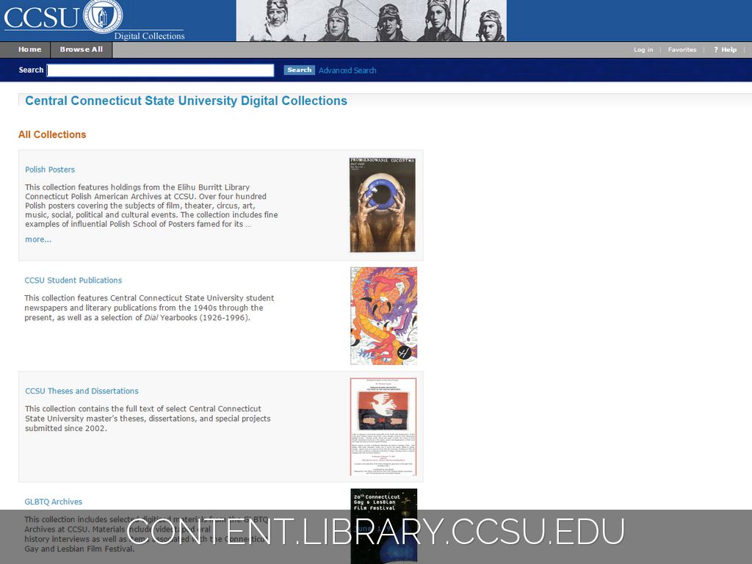Click the Polish Posters thumbnail image

382,205
